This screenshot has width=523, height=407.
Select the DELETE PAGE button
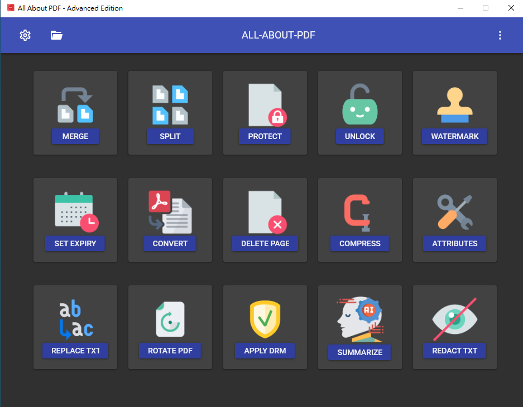pyautogui.click(x=265, y=243)
